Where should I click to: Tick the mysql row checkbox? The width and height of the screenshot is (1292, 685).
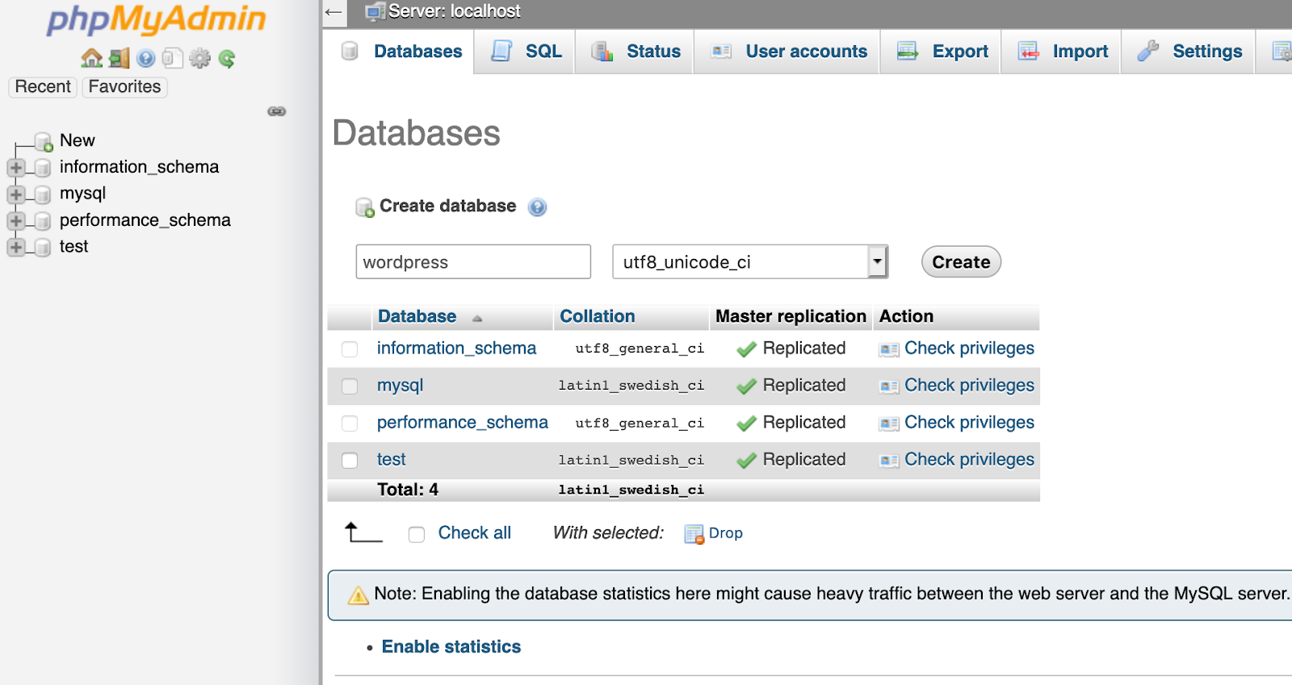click(350, 386)
